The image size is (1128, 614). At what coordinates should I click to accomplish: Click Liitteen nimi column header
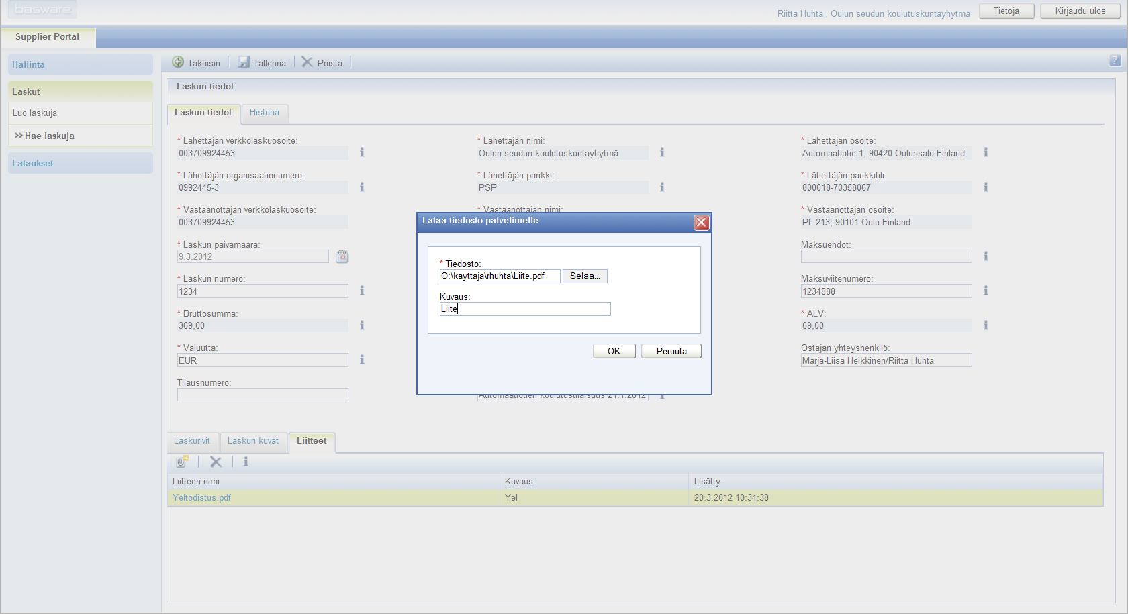334,482
